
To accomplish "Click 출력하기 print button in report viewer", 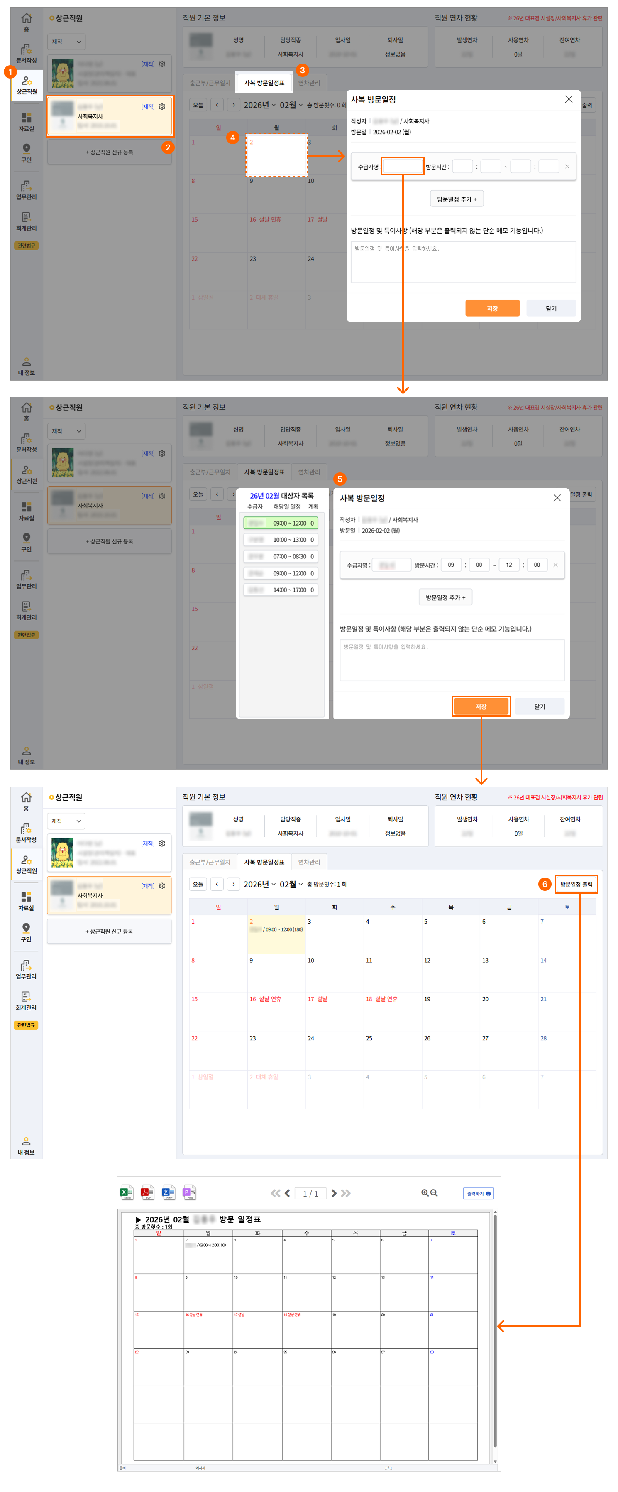I will (478, 1193).
